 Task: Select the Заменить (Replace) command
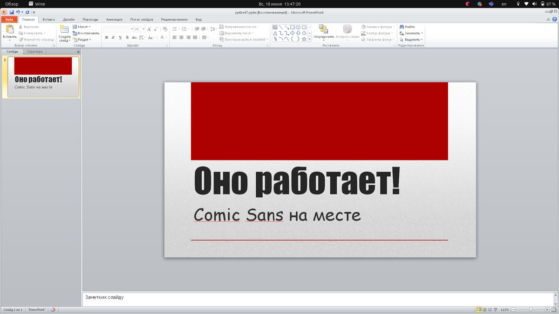click(x=410, y=33)
